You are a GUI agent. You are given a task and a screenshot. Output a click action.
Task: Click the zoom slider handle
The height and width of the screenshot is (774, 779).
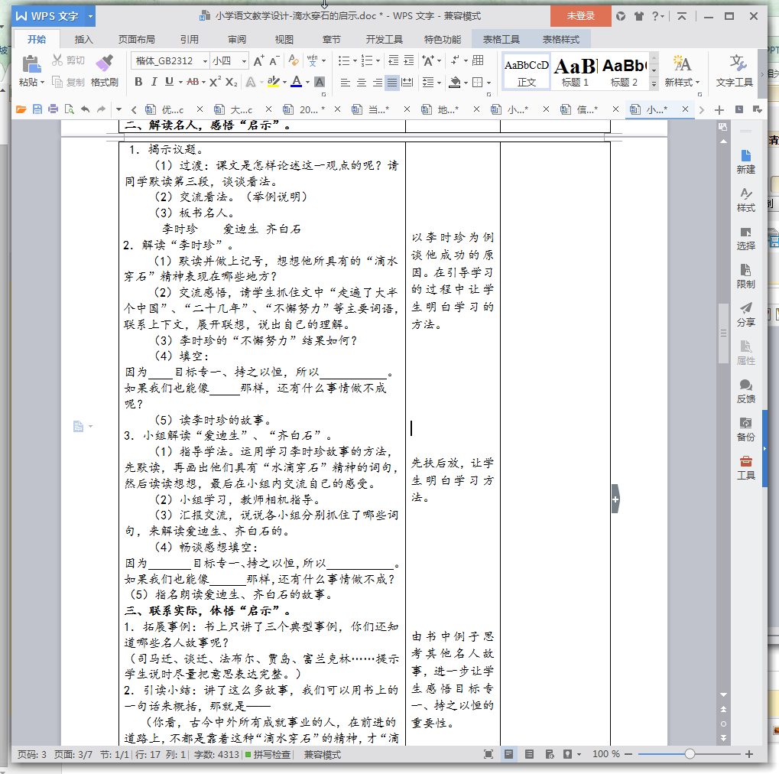690,754
